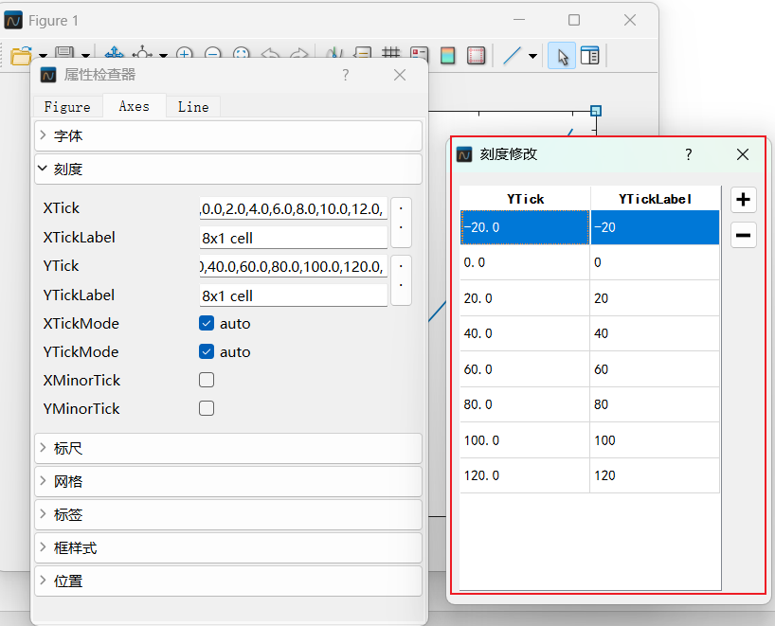
Task: Click the XTick values input field
Action: pos(294,208)
